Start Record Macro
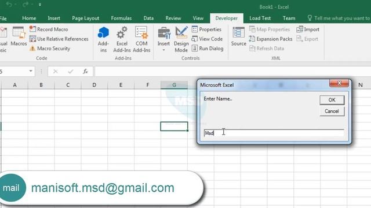 click(x=49, y=29)
